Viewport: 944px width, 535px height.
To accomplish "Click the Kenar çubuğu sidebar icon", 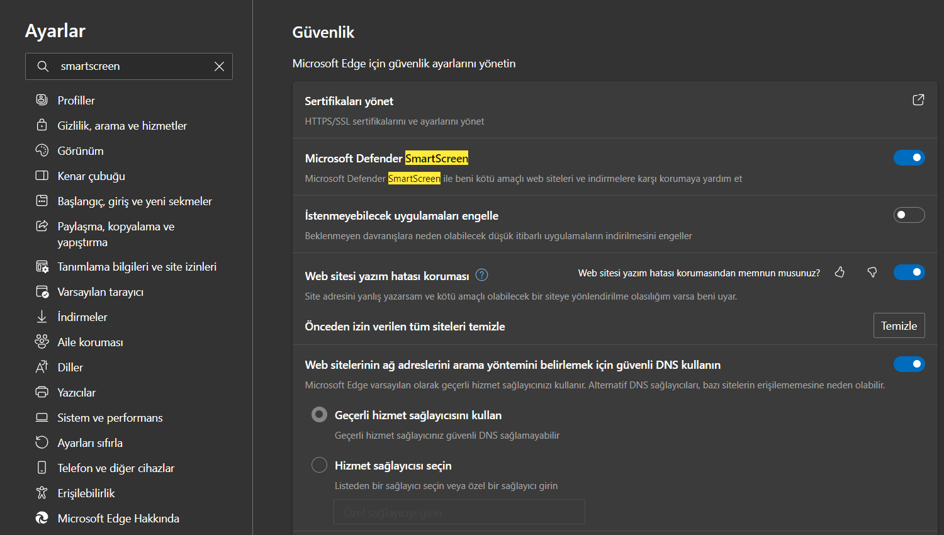I will pyautogui.click(x=42, y=176).
